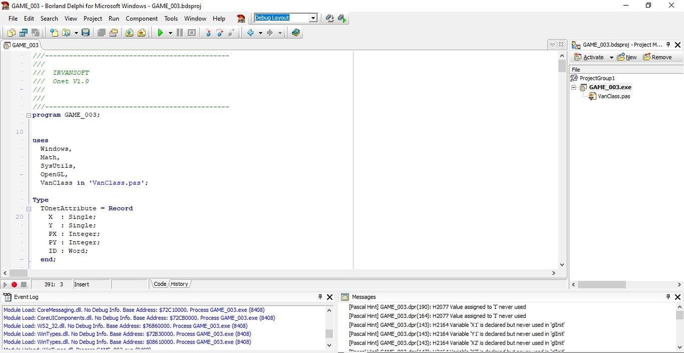Open the View menu
The width and height of the screenshot is (684, 353).
click(71, 18)
